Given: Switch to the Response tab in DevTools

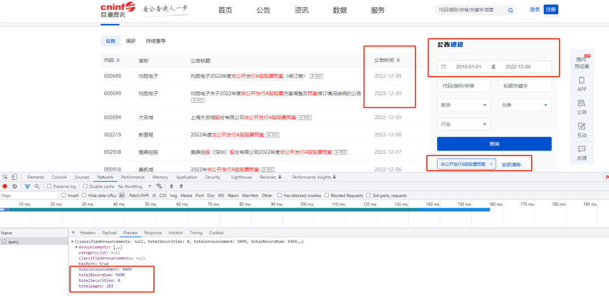Looking at the screenshot, I should point(153,232).
